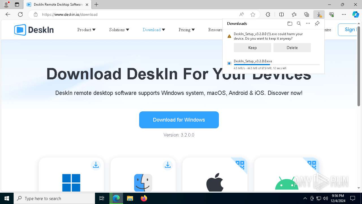The width and height of the screenshot is (362, 204).
Task: Open the tab actions menu icon
Action: tap(17, 5)
